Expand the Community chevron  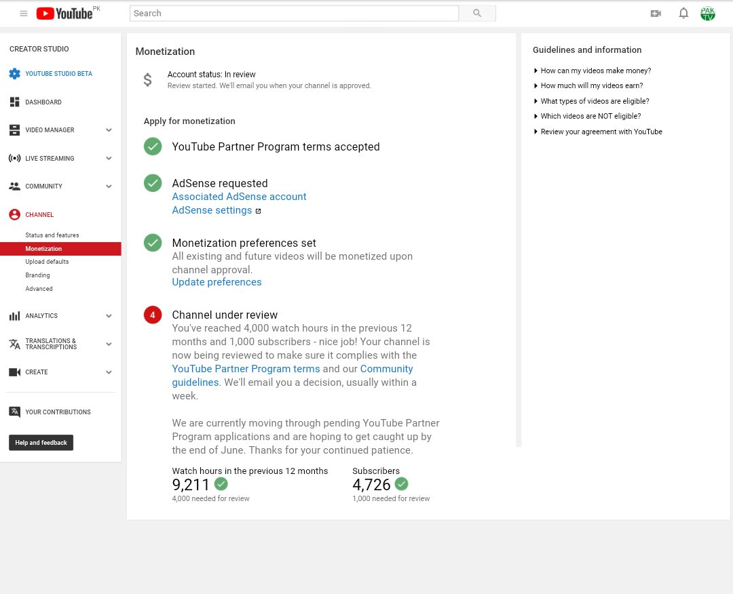pos(109,186)
